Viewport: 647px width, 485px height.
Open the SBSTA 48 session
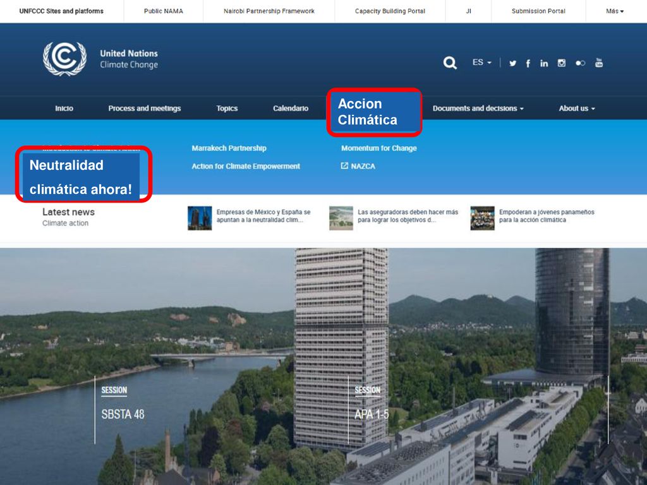pyautogui.click(x=123, y=414)
